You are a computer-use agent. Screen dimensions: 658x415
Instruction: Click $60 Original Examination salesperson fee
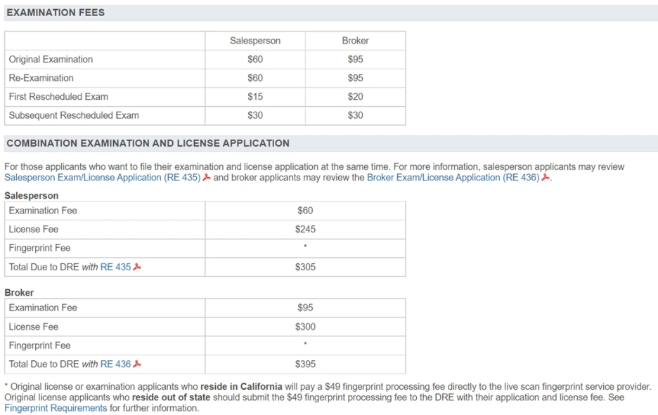point(255,60)
